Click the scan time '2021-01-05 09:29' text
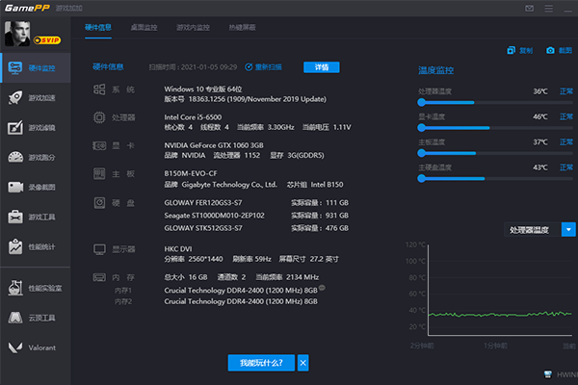578x385 pixels. pos(209,67)
